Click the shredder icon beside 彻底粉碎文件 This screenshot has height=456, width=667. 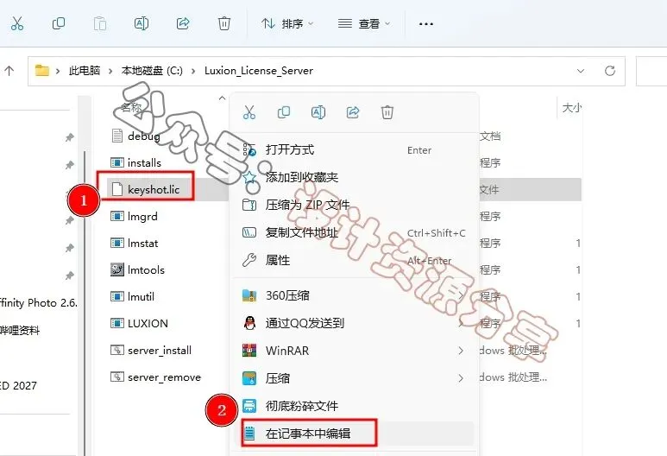point(249,406)
